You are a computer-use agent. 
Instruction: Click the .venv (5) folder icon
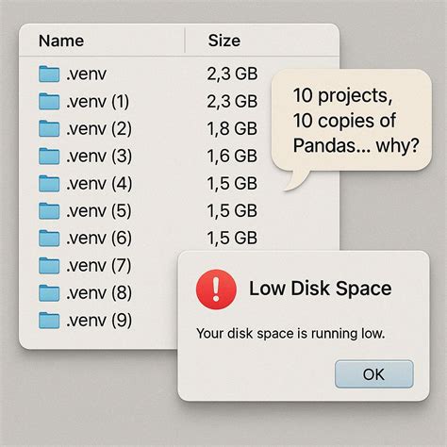[49, 211]
